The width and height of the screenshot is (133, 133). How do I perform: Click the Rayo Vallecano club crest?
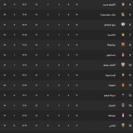123,25
